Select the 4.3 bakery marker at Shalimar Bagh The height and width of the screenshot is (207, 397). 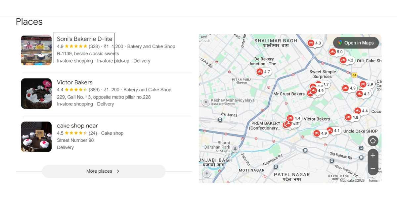click(x=314, y=43)
